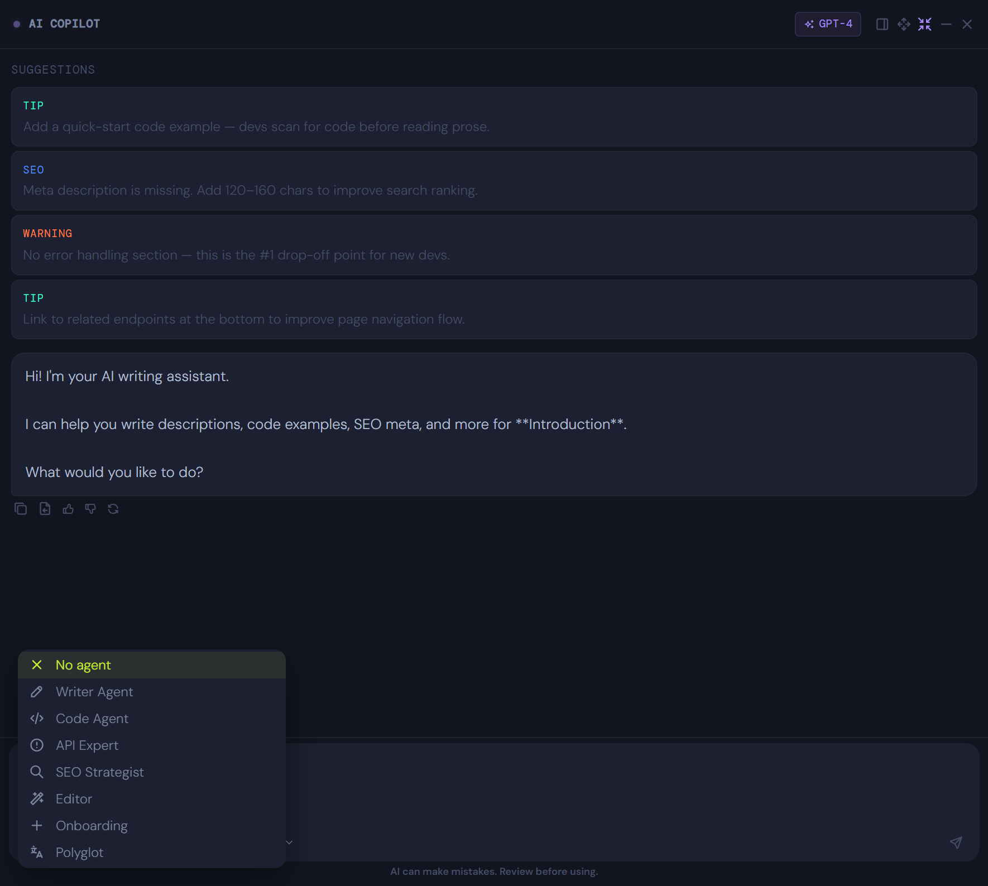Collapse the AI Copilot panel
This screenshot has height=886, width=988.
pos(924,24)
